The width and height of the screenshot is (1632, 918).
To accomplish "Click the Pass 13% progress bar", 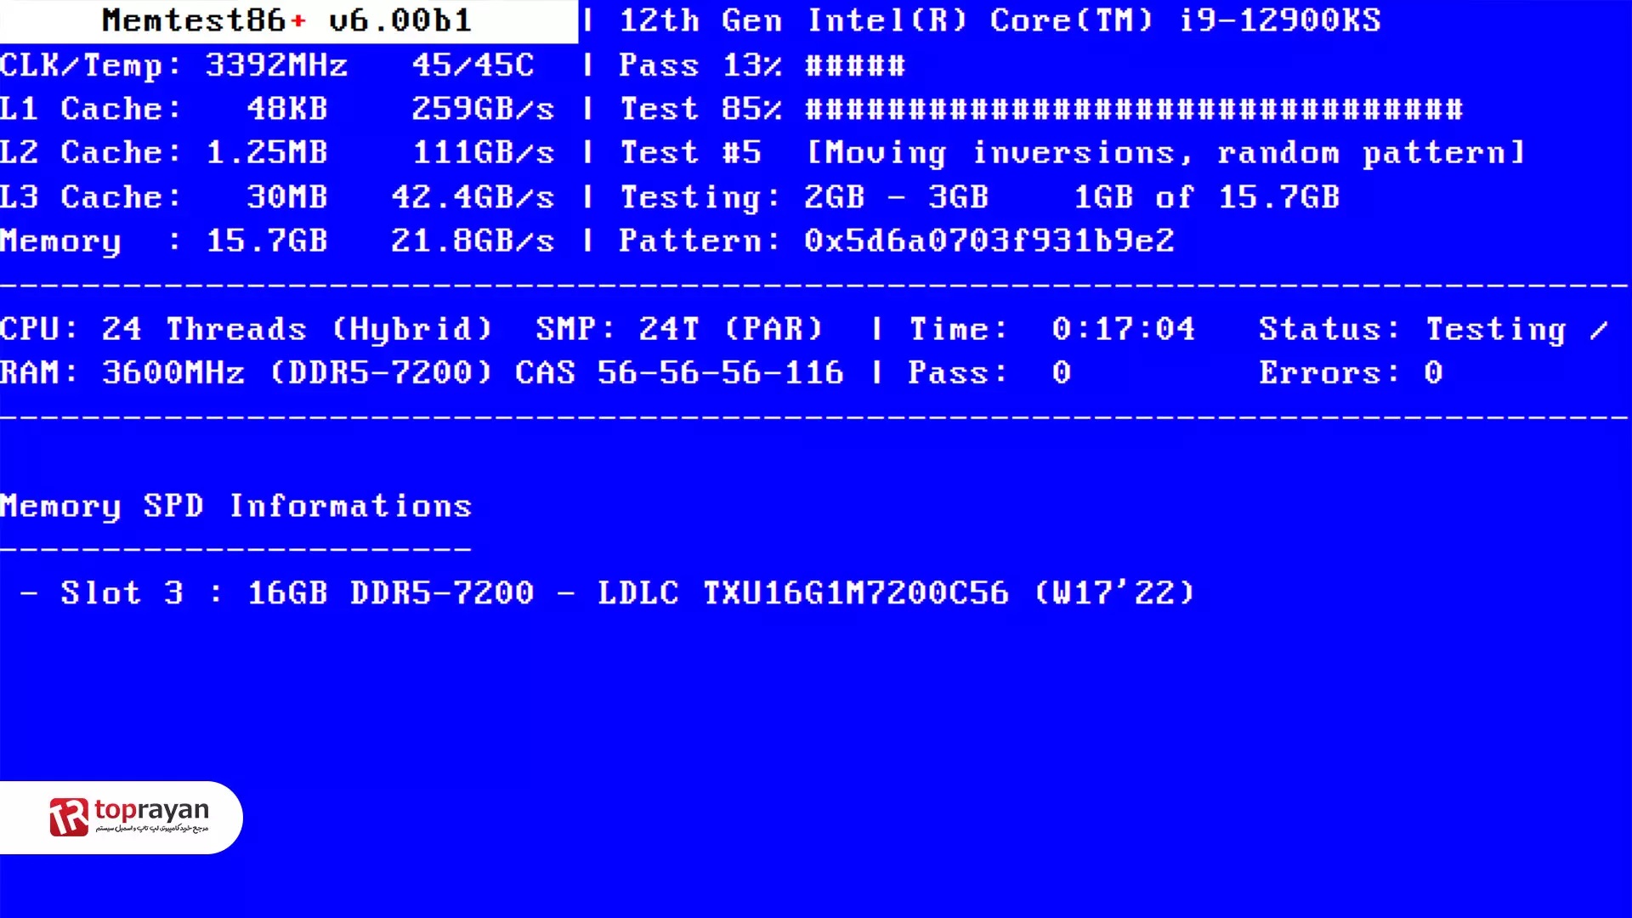I will click(x=855, y=65).
